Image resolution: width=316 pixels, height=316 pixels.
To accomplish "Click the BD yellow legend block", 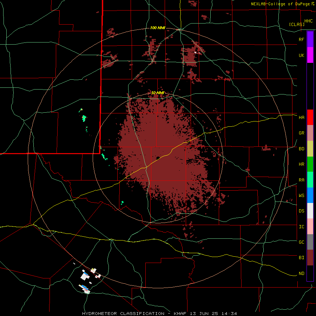I will [x=310, y=149].
